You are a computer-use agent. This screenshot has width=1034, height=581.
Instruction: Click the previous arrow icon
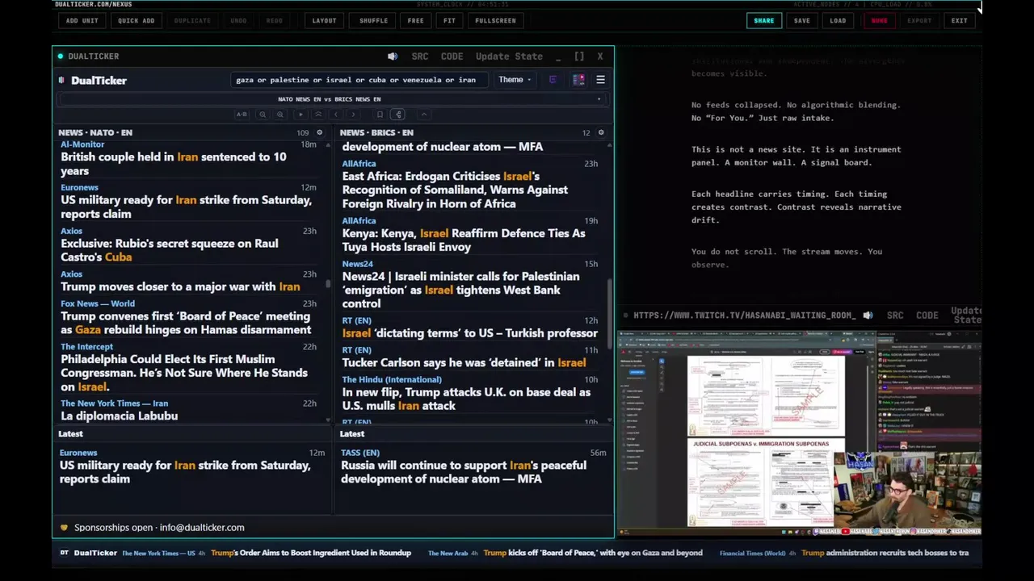[x=335, y=115]
